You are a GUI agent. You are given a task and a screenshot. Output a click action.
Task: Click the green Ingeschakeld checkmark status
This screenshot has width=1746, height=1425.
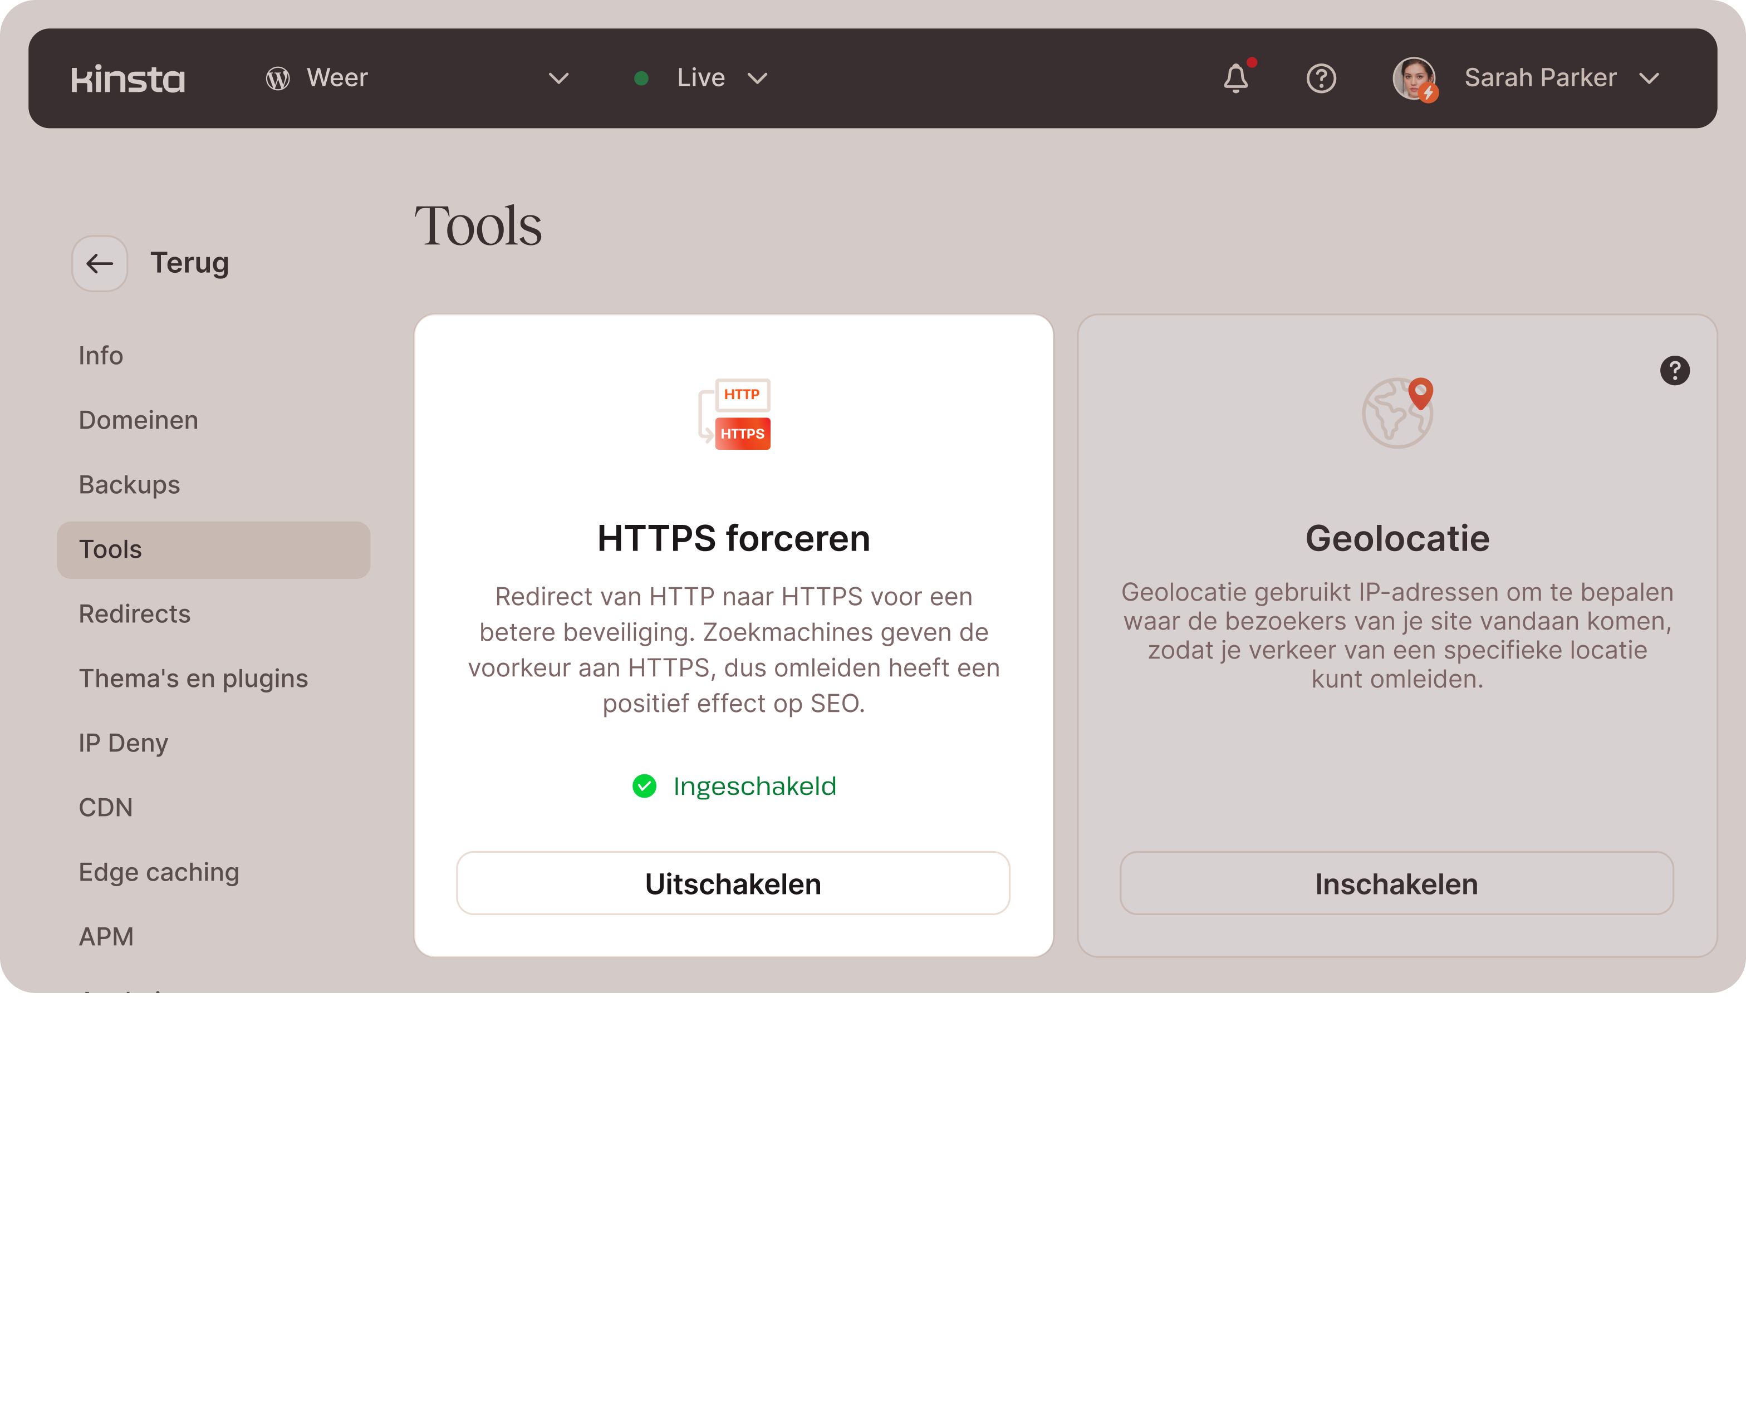(644, 787)
